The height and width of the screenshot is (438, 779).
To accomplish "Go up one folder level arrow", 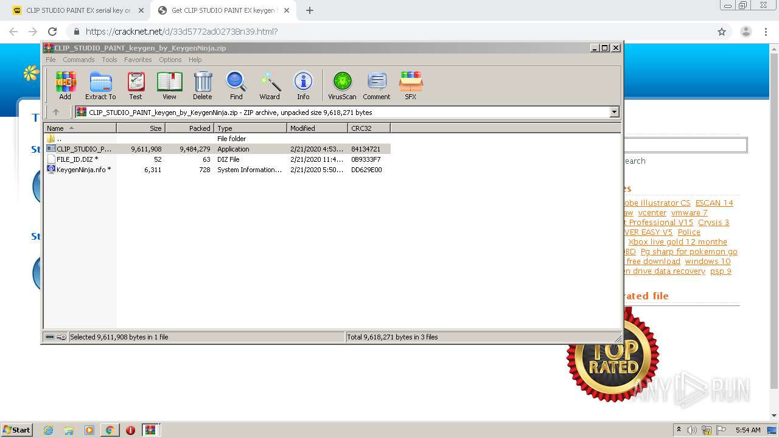I will (56, 112).
